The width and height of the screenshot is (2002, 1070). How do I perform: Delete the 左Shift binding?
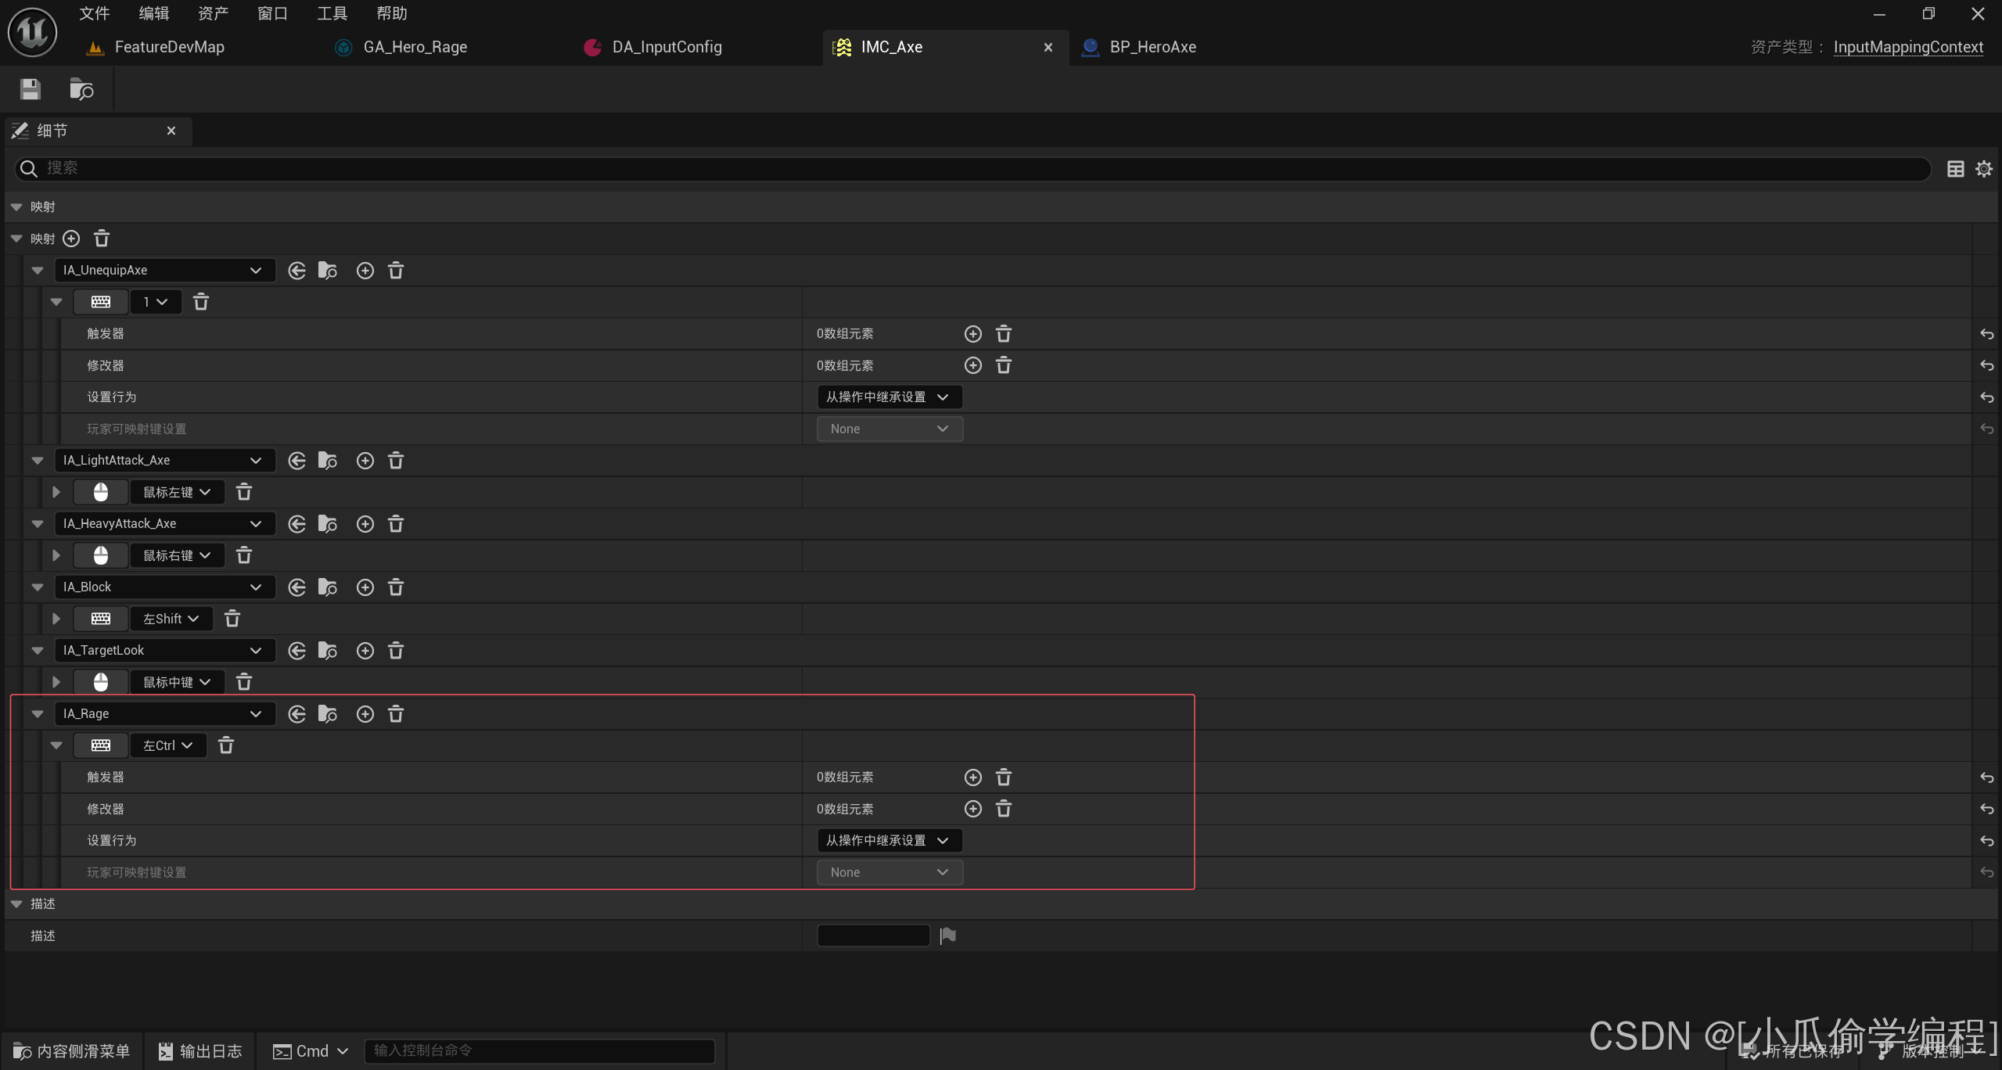pos(232,619)
